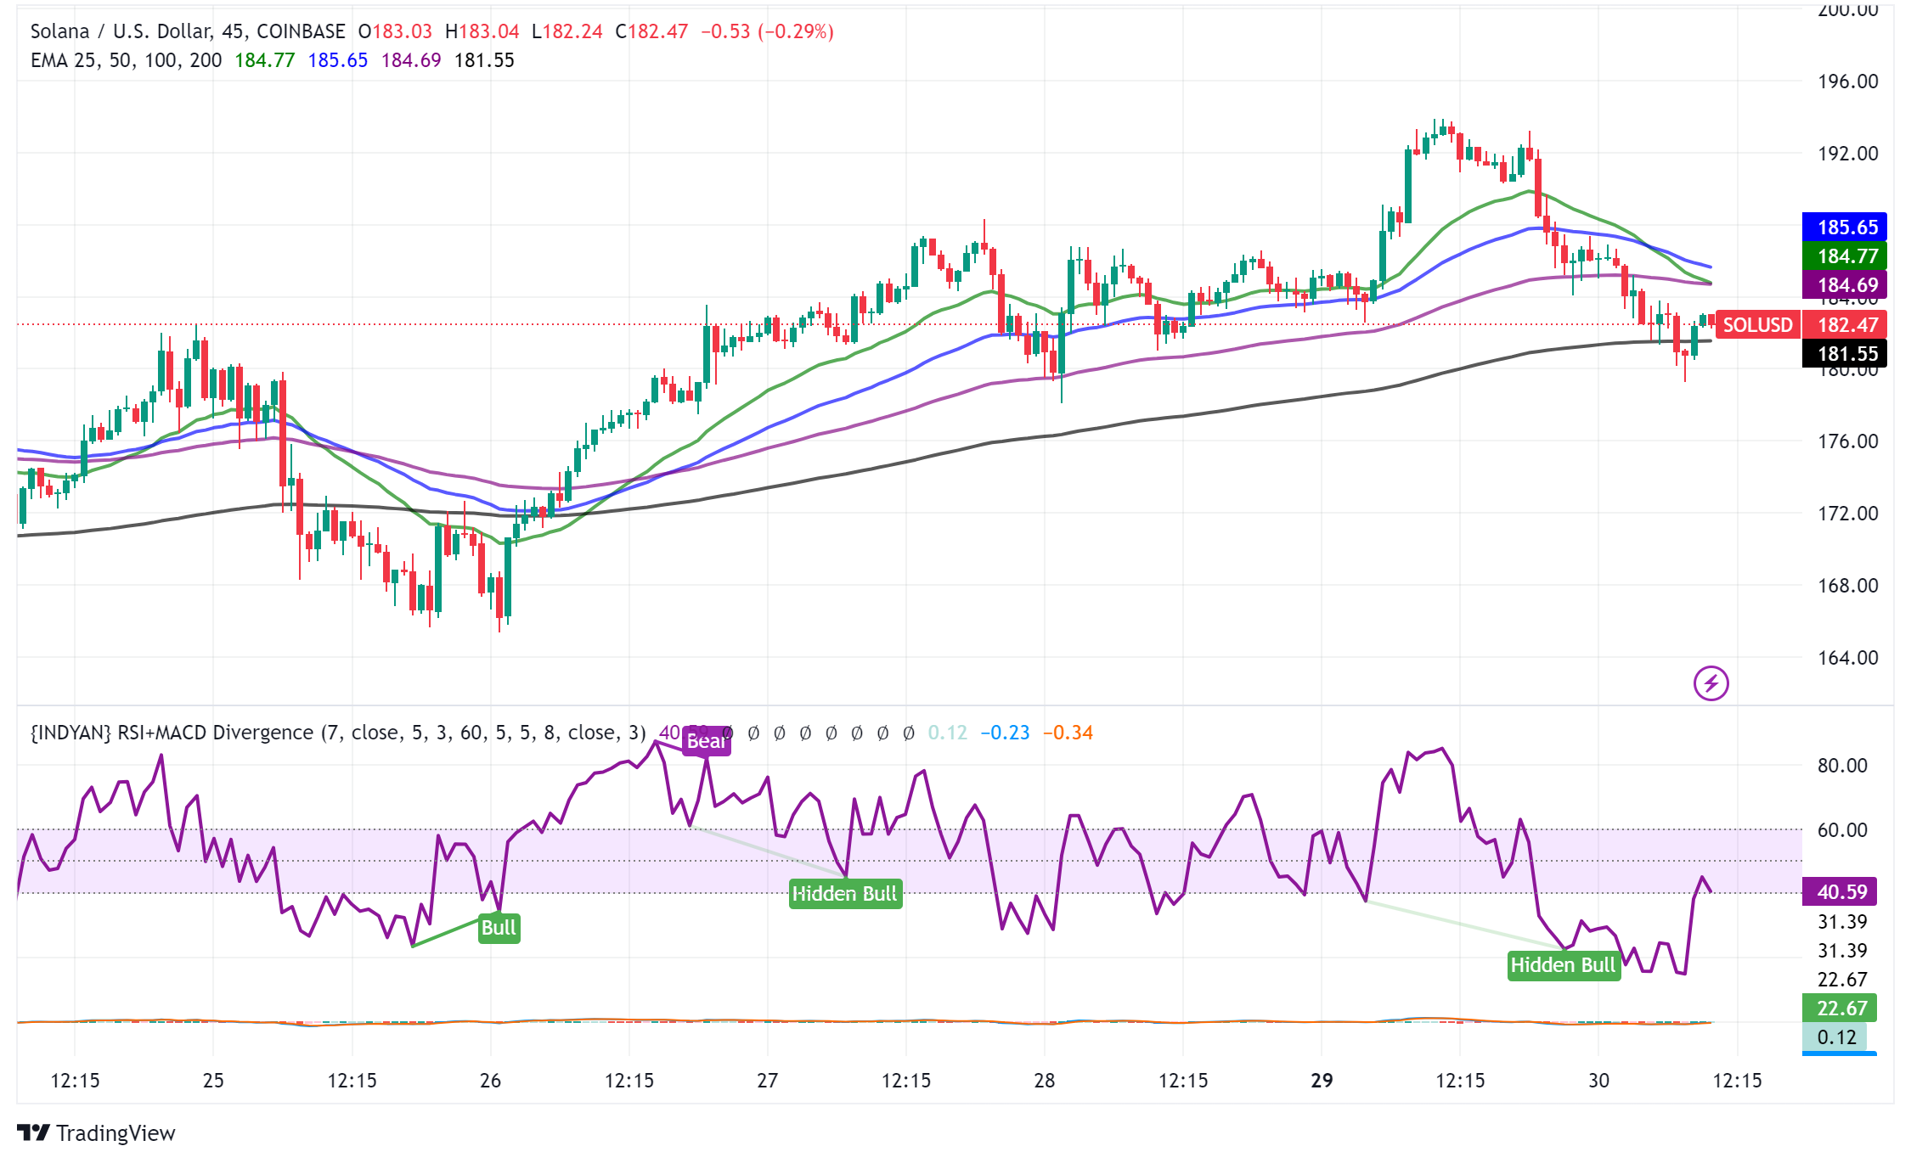Click the 26 date on time axis
The image size is (1911, 1163).
tap(490, 1081)
